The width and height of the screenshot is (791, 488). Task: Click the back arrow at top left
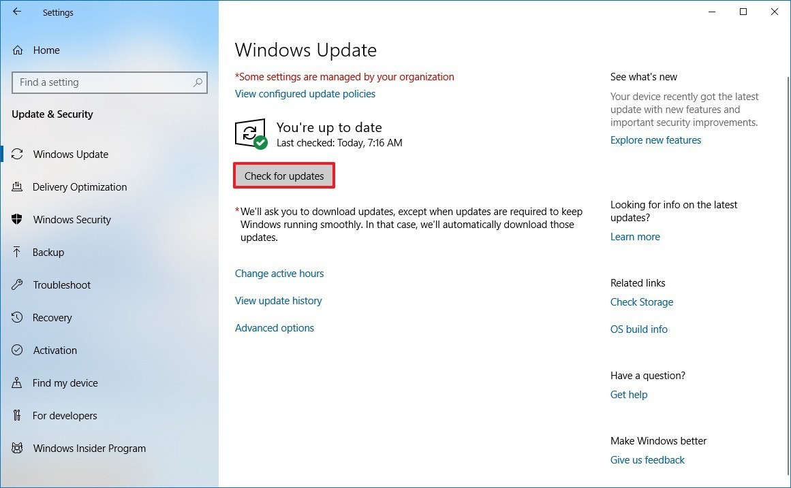[x=16, y=12]
